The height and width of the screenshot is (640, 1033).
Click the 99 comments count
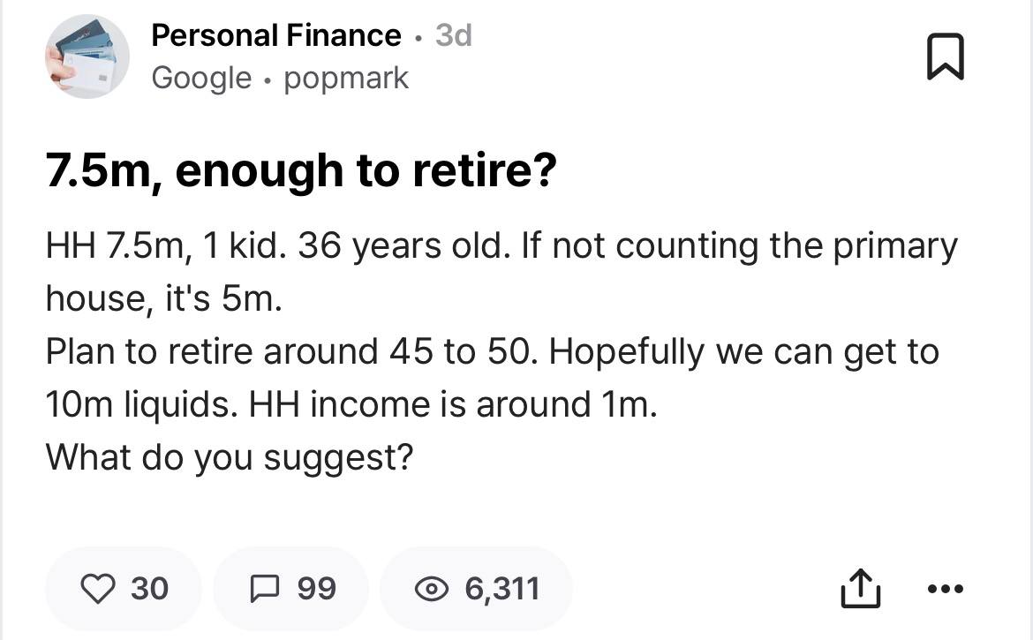pos(316,588)
